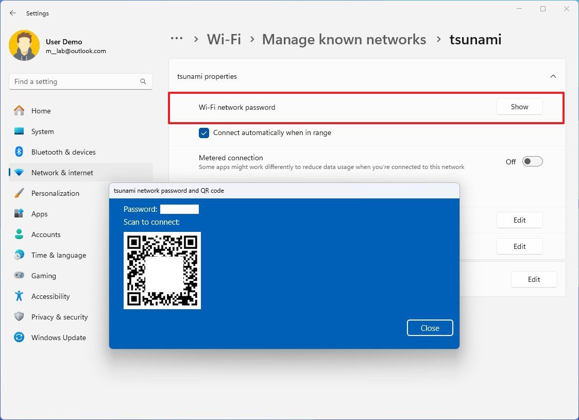Click the middle Edit button
This screenshot has width=579, height=420.
click(520, 246)
